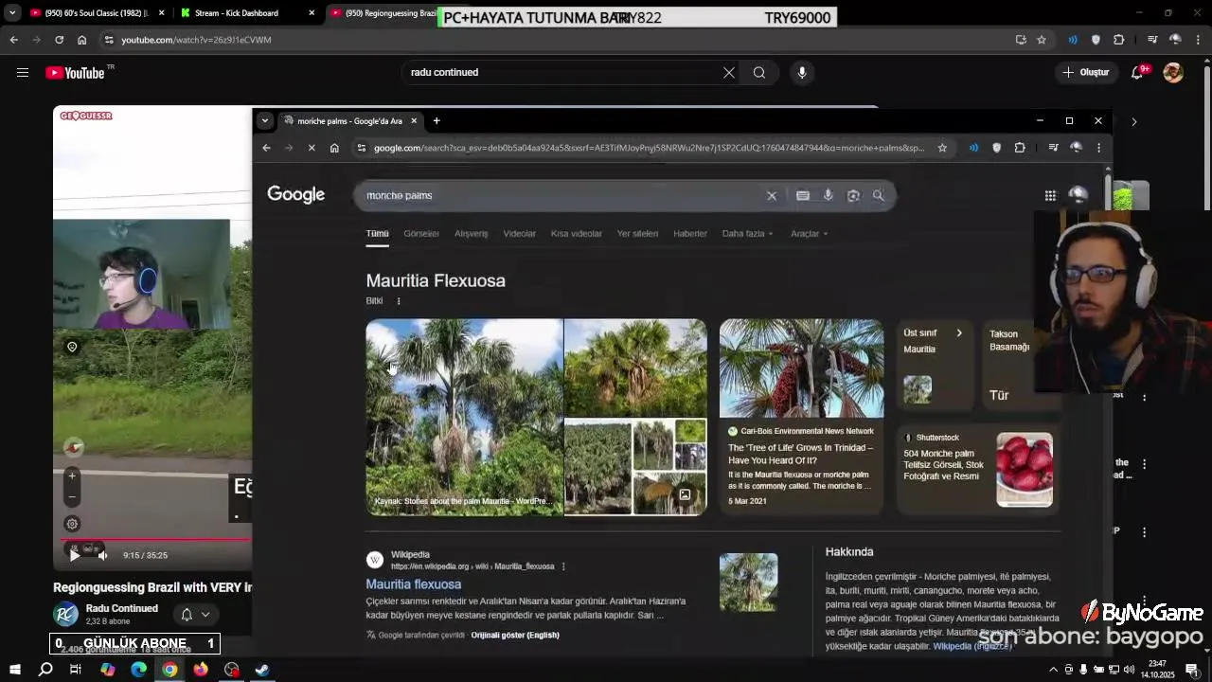Open the large Mauritia palm photo

pos(465,417)
